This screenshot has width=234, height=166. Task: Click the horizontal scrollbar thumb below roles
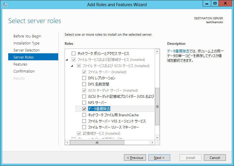click(97, 142)
